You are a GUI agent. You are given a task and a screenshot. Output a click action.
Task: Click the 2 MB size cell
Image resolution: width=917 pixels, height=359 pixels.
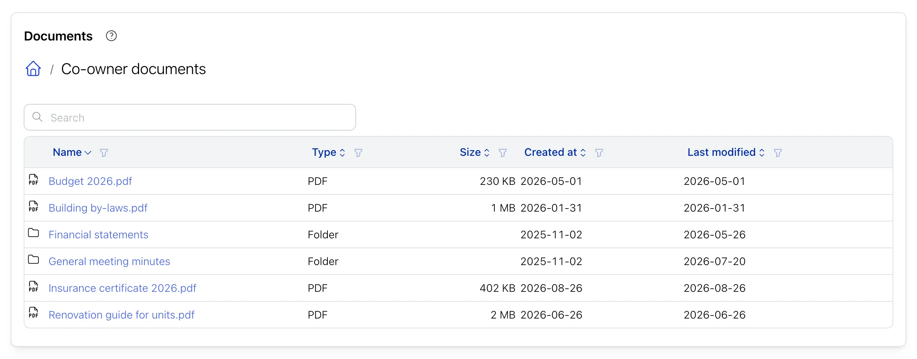coord(503,315)
